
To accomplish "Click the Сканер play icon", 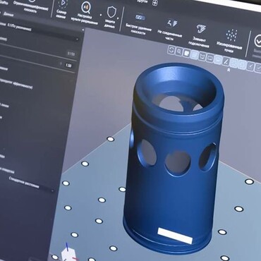I will [x=62, y=4].
